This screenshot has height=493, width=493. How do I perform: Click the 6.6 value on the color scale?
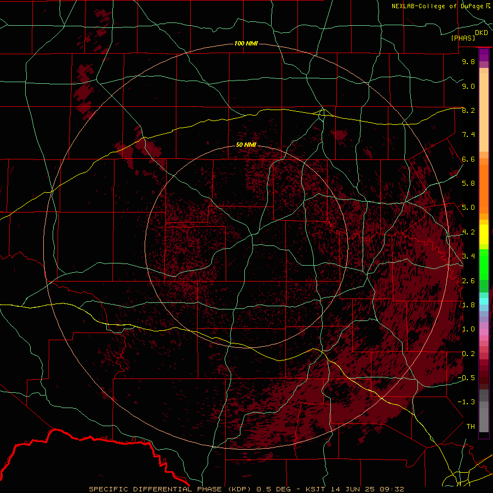(x=468, y=159)
